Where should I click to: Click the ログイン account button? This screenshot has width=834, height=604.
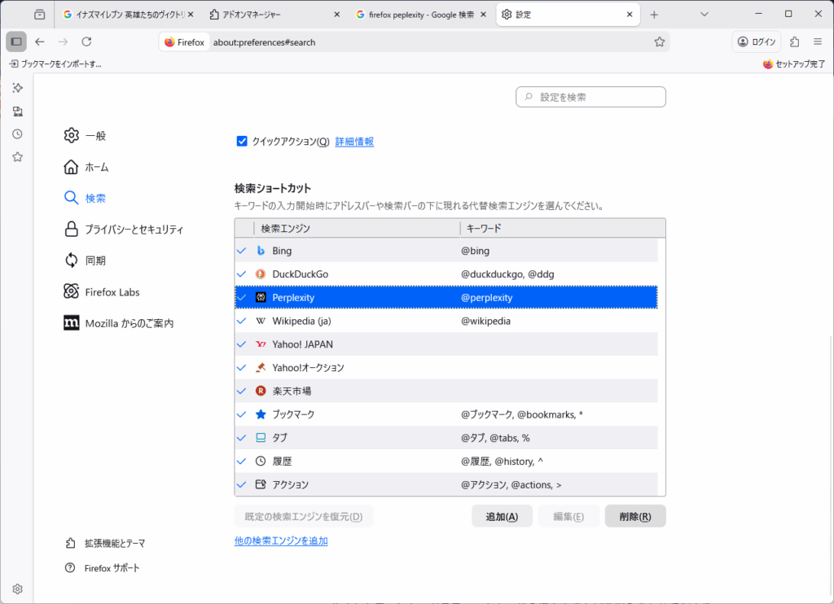(x=757, y=42)
